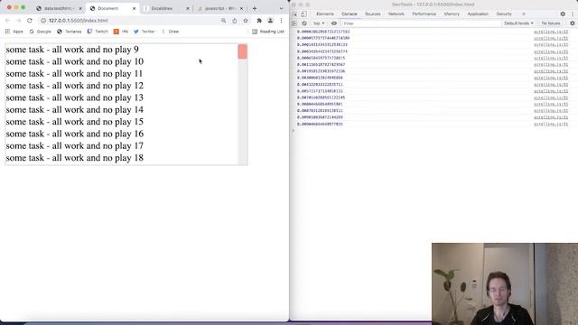Open the DevTools Application panel

[x=478, y=14]
